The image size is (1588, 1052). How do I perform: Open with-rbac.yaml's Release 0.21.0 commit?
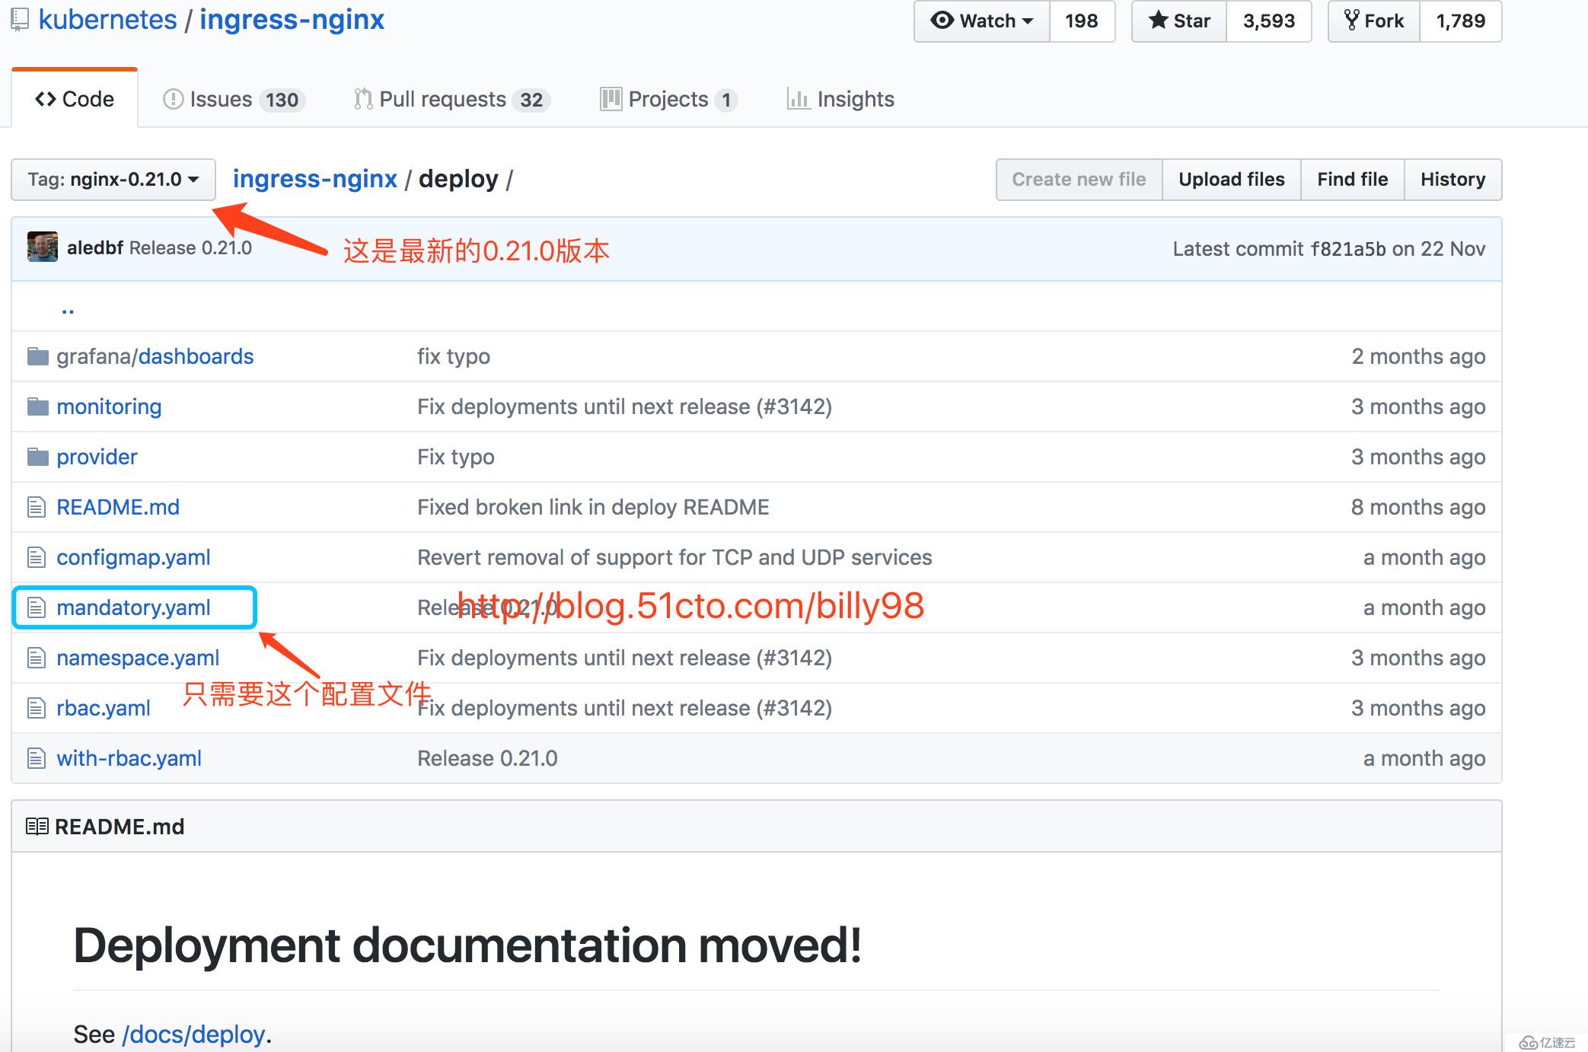coord(487,758)
